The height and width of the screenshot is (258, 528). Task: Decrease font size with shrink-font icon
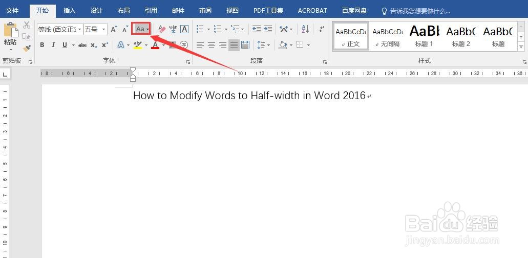click(x=125, y=29)
